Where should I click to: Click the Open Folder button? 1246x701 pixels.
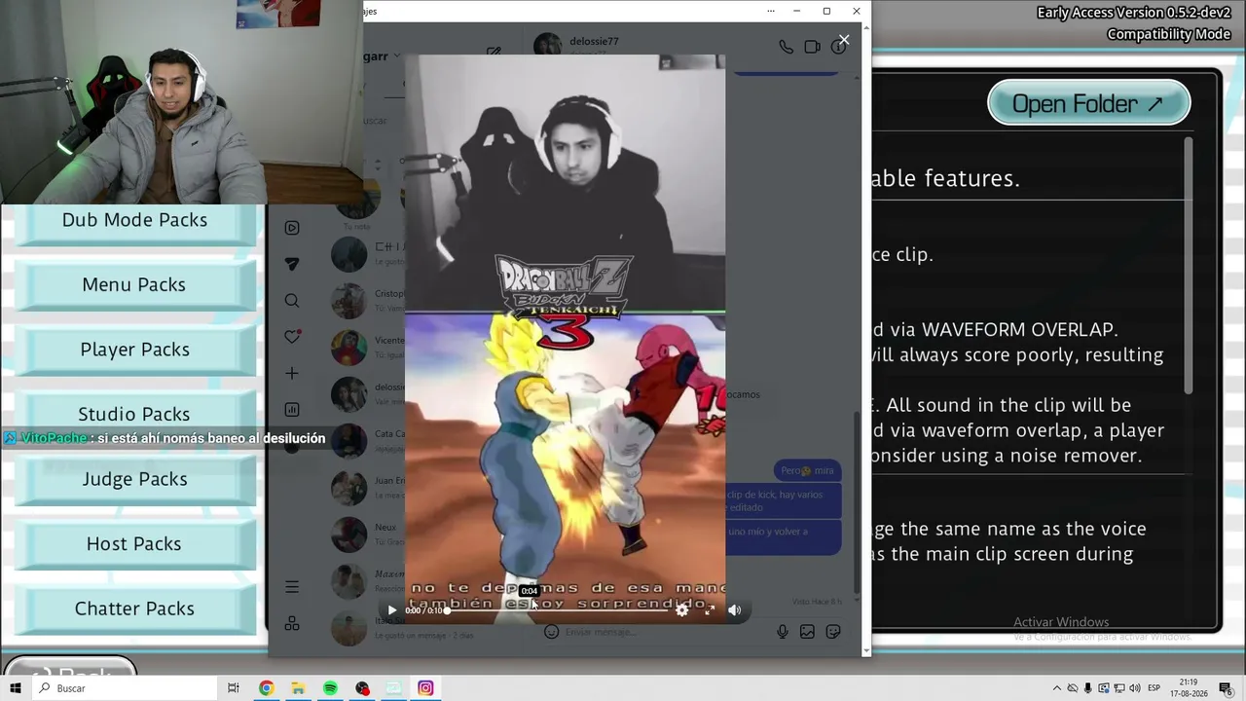coord(1089,103)
